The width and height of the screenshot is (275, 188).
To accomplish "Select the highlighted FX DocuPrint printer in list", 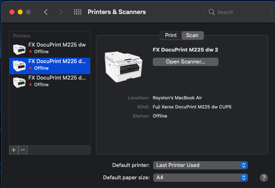I will [57, 65].
